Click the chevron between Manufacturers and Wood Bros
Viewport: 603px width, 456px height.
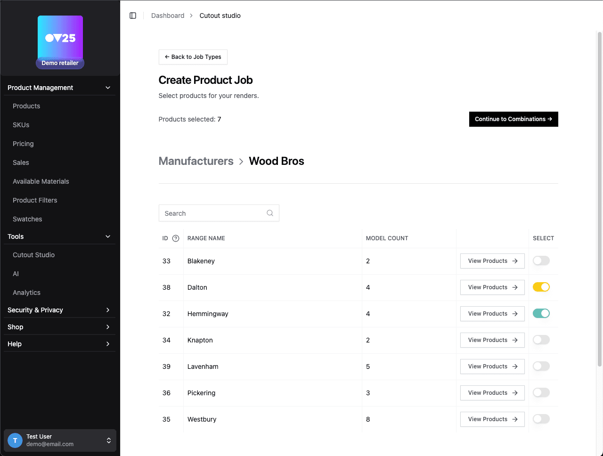[x=241, y=162]
